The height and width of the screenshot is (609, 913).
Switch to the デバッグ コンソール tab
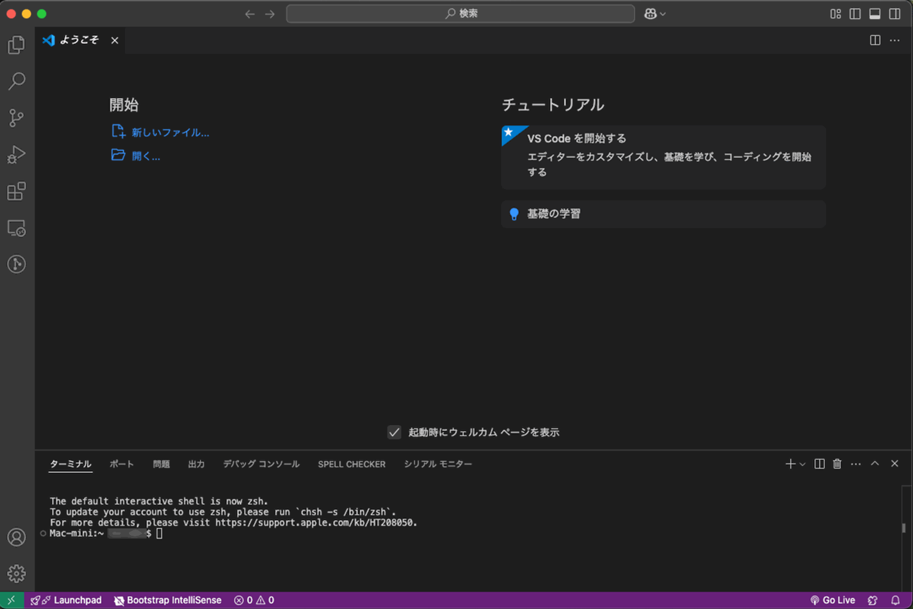261,464
